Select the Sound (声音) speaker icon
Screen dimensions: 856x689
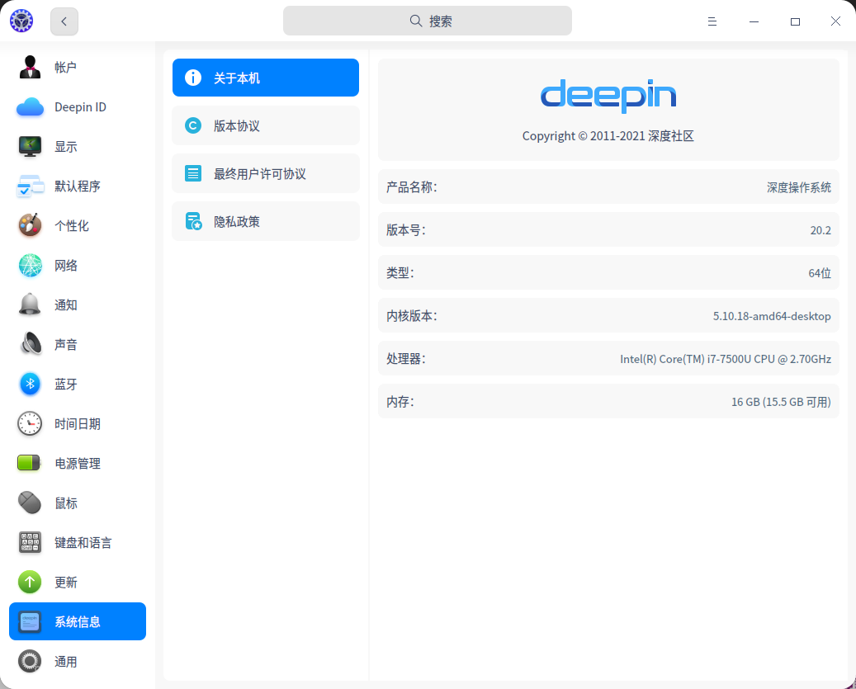[x=31, y=344]
